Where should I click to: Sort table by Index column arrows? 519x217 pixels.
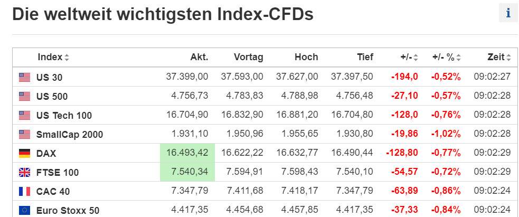tap(67, 58)
